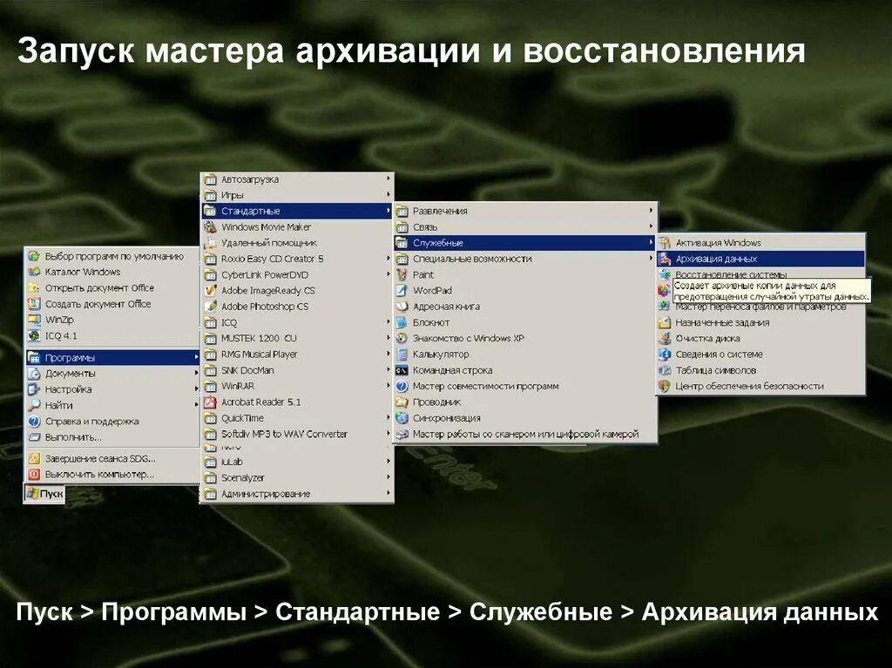
Task: Open MUSTEK 1200 CU folder entry
Action: 297,339
